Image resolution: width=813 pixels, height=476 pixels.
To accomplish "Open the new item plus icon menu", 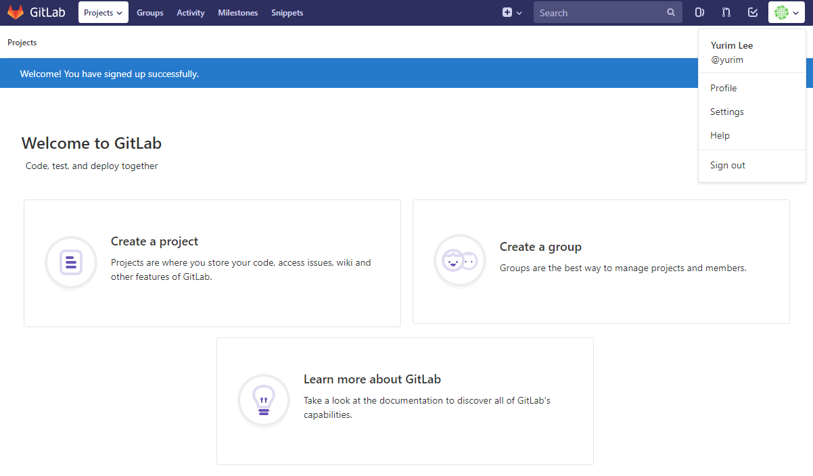I will [512, 12].
